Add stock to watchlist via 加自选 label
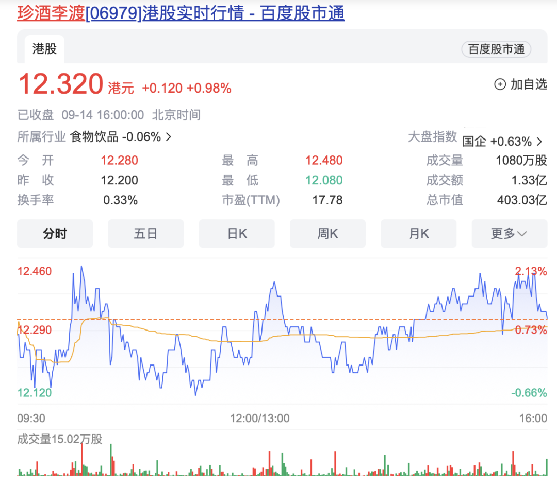 (529, 84)
